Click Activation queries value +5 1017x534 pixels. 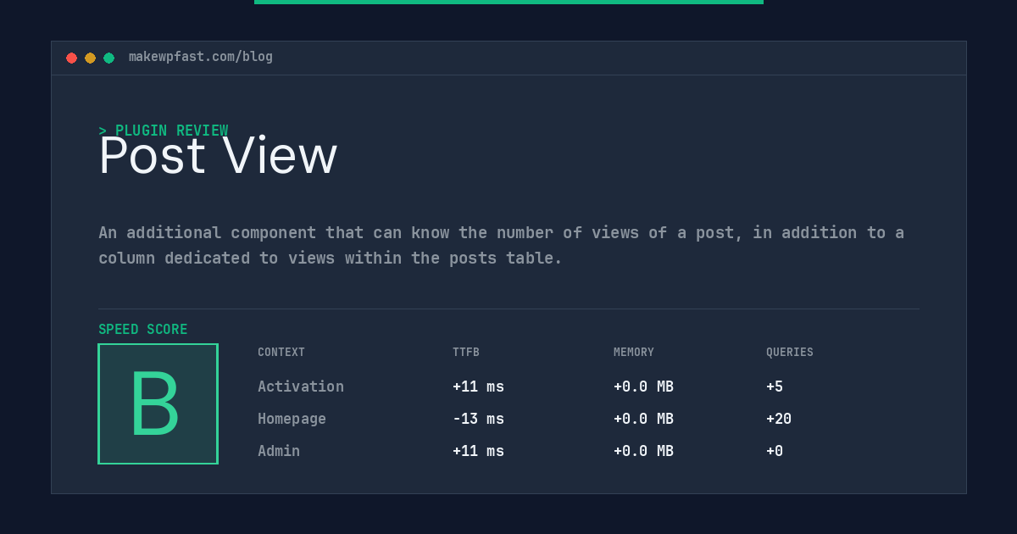(x=775, y=387)
